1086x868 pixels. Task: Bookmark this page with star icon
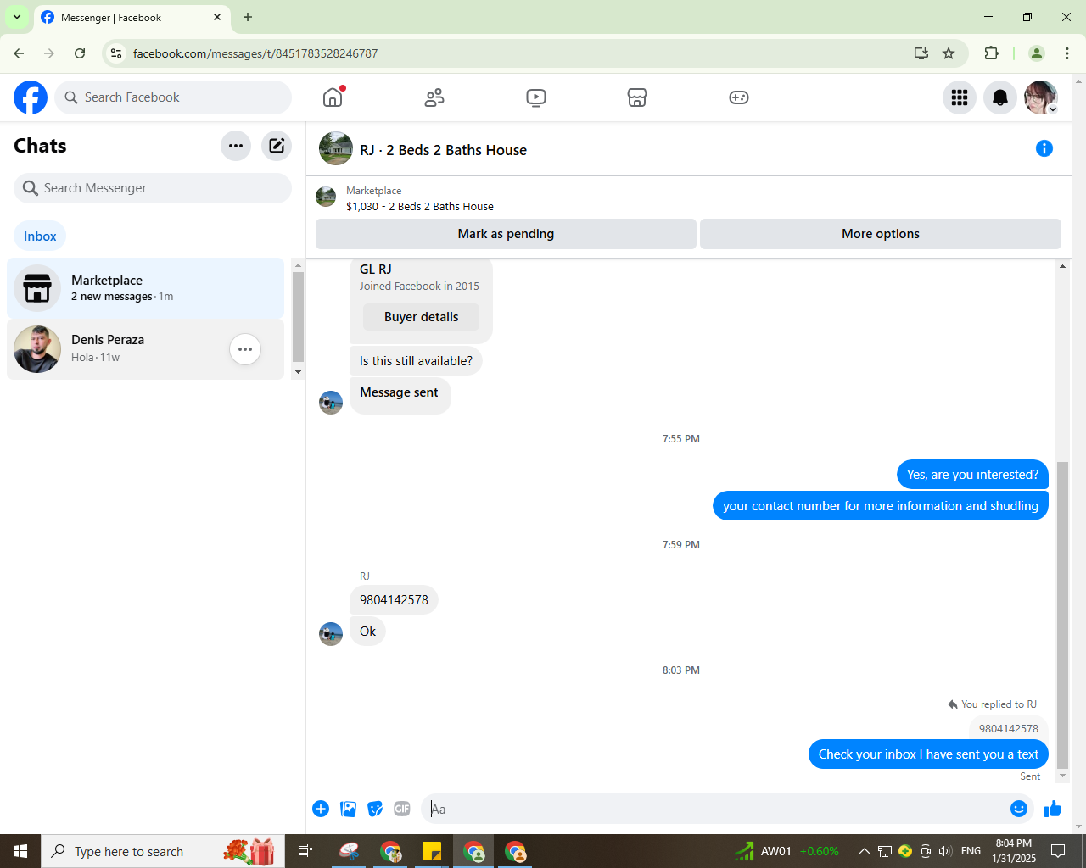(949, 53)
